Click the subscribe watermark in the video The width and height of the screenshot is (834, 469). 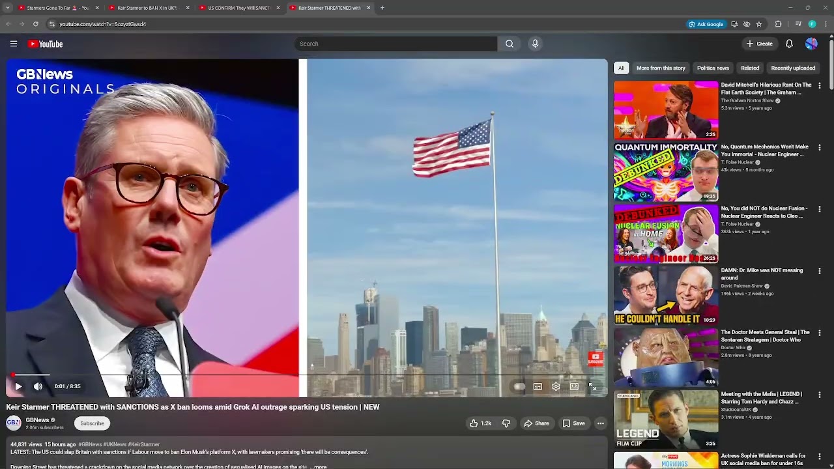596,358
